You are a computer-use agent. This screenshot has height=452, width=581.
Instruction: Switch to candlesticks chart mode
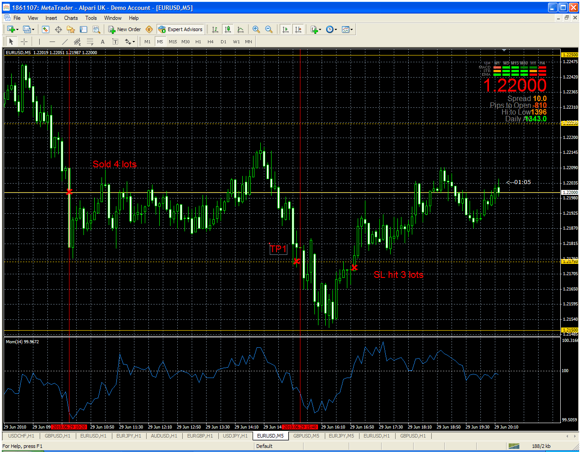click(x=228, y=29)
